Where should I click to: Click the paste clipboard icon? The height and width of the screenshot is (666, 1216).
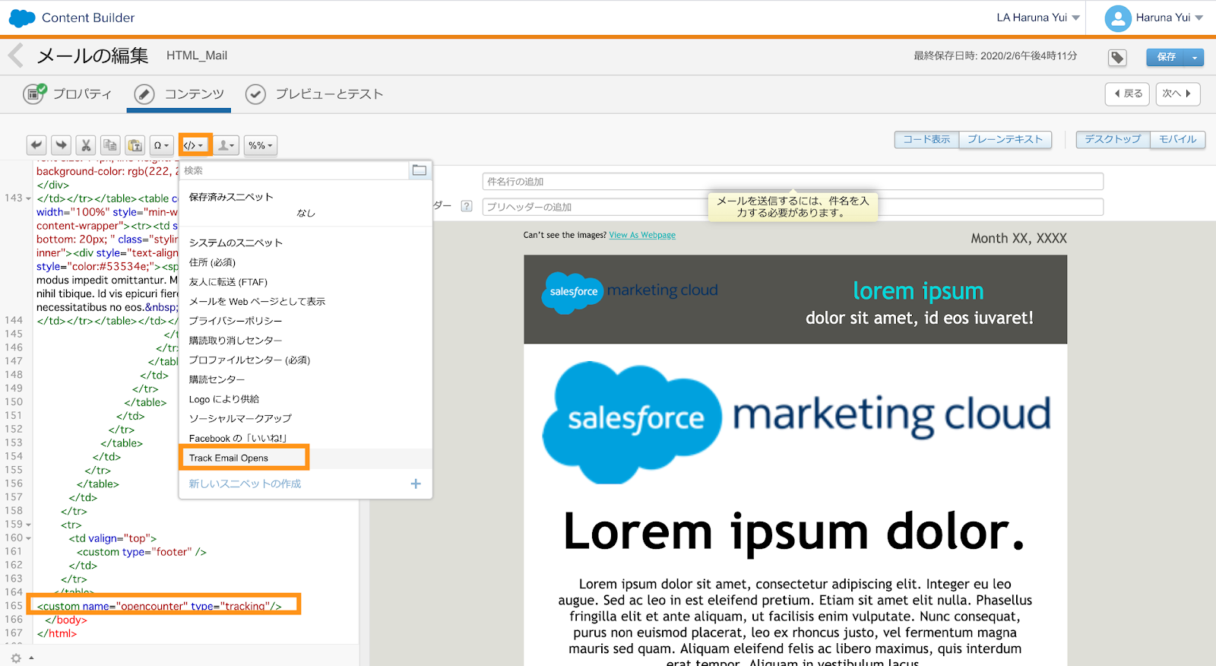tap(135, 145)
